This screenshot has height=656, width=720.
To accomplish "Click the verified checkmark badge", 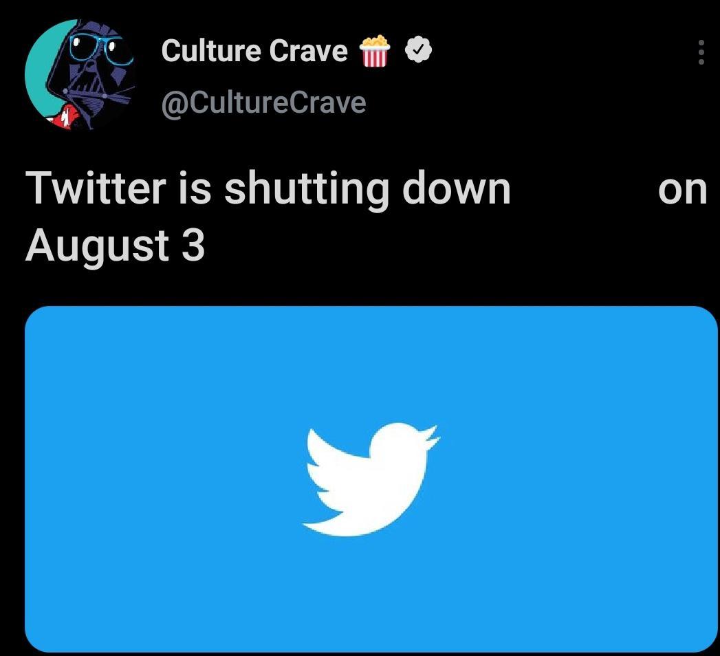I will (417, 50).
